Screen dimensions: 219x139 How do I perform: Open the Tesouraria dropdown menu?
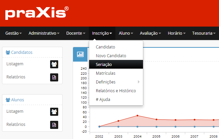click(x=204, y=33)
